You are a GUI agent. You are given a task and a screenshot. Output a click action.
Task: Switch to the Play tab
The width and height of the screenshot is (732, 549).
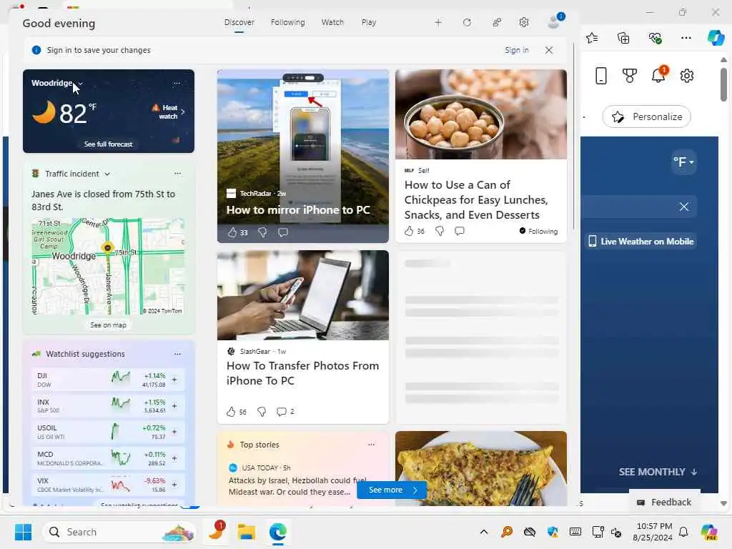click(x=368, y=22)
